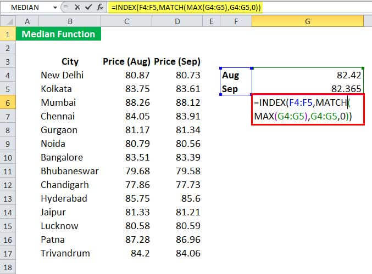The image size is (372, 274).
Task: Select the Trivandrum cell
Action: 70,254
